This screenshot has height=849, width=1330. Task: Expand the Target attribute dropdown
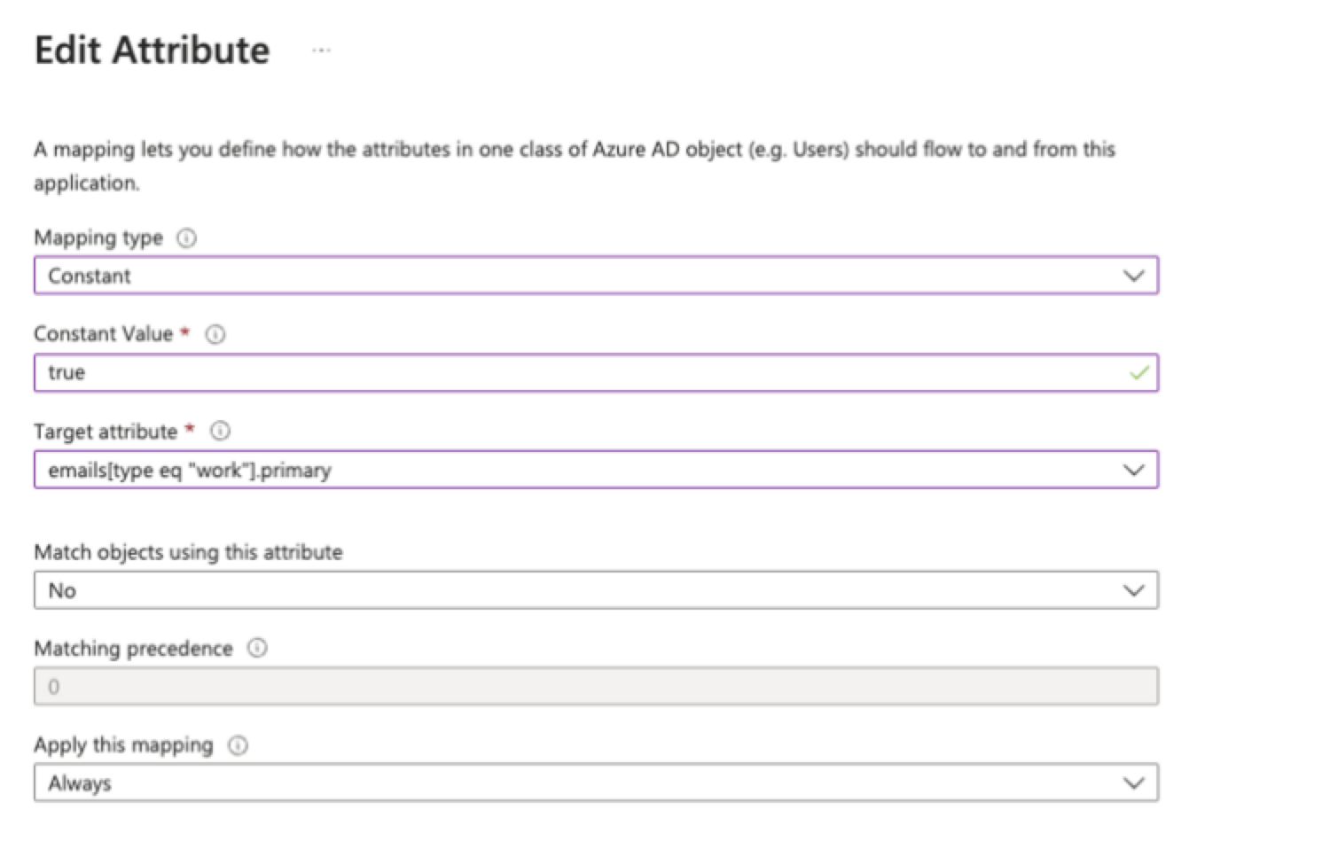pyautogui.click(x=596, y=470)
